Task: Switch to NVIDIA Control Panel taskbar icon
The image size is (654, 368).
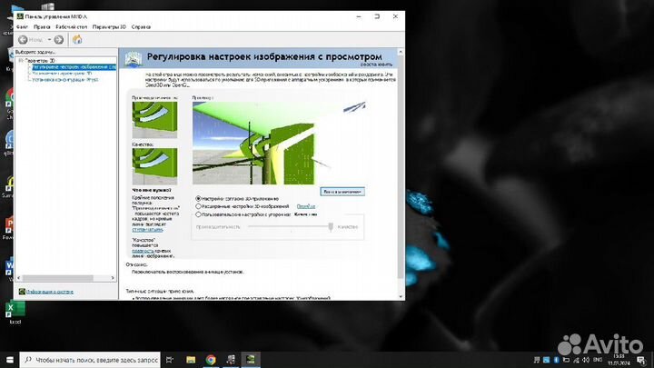Action: click(x=251, y=360)
